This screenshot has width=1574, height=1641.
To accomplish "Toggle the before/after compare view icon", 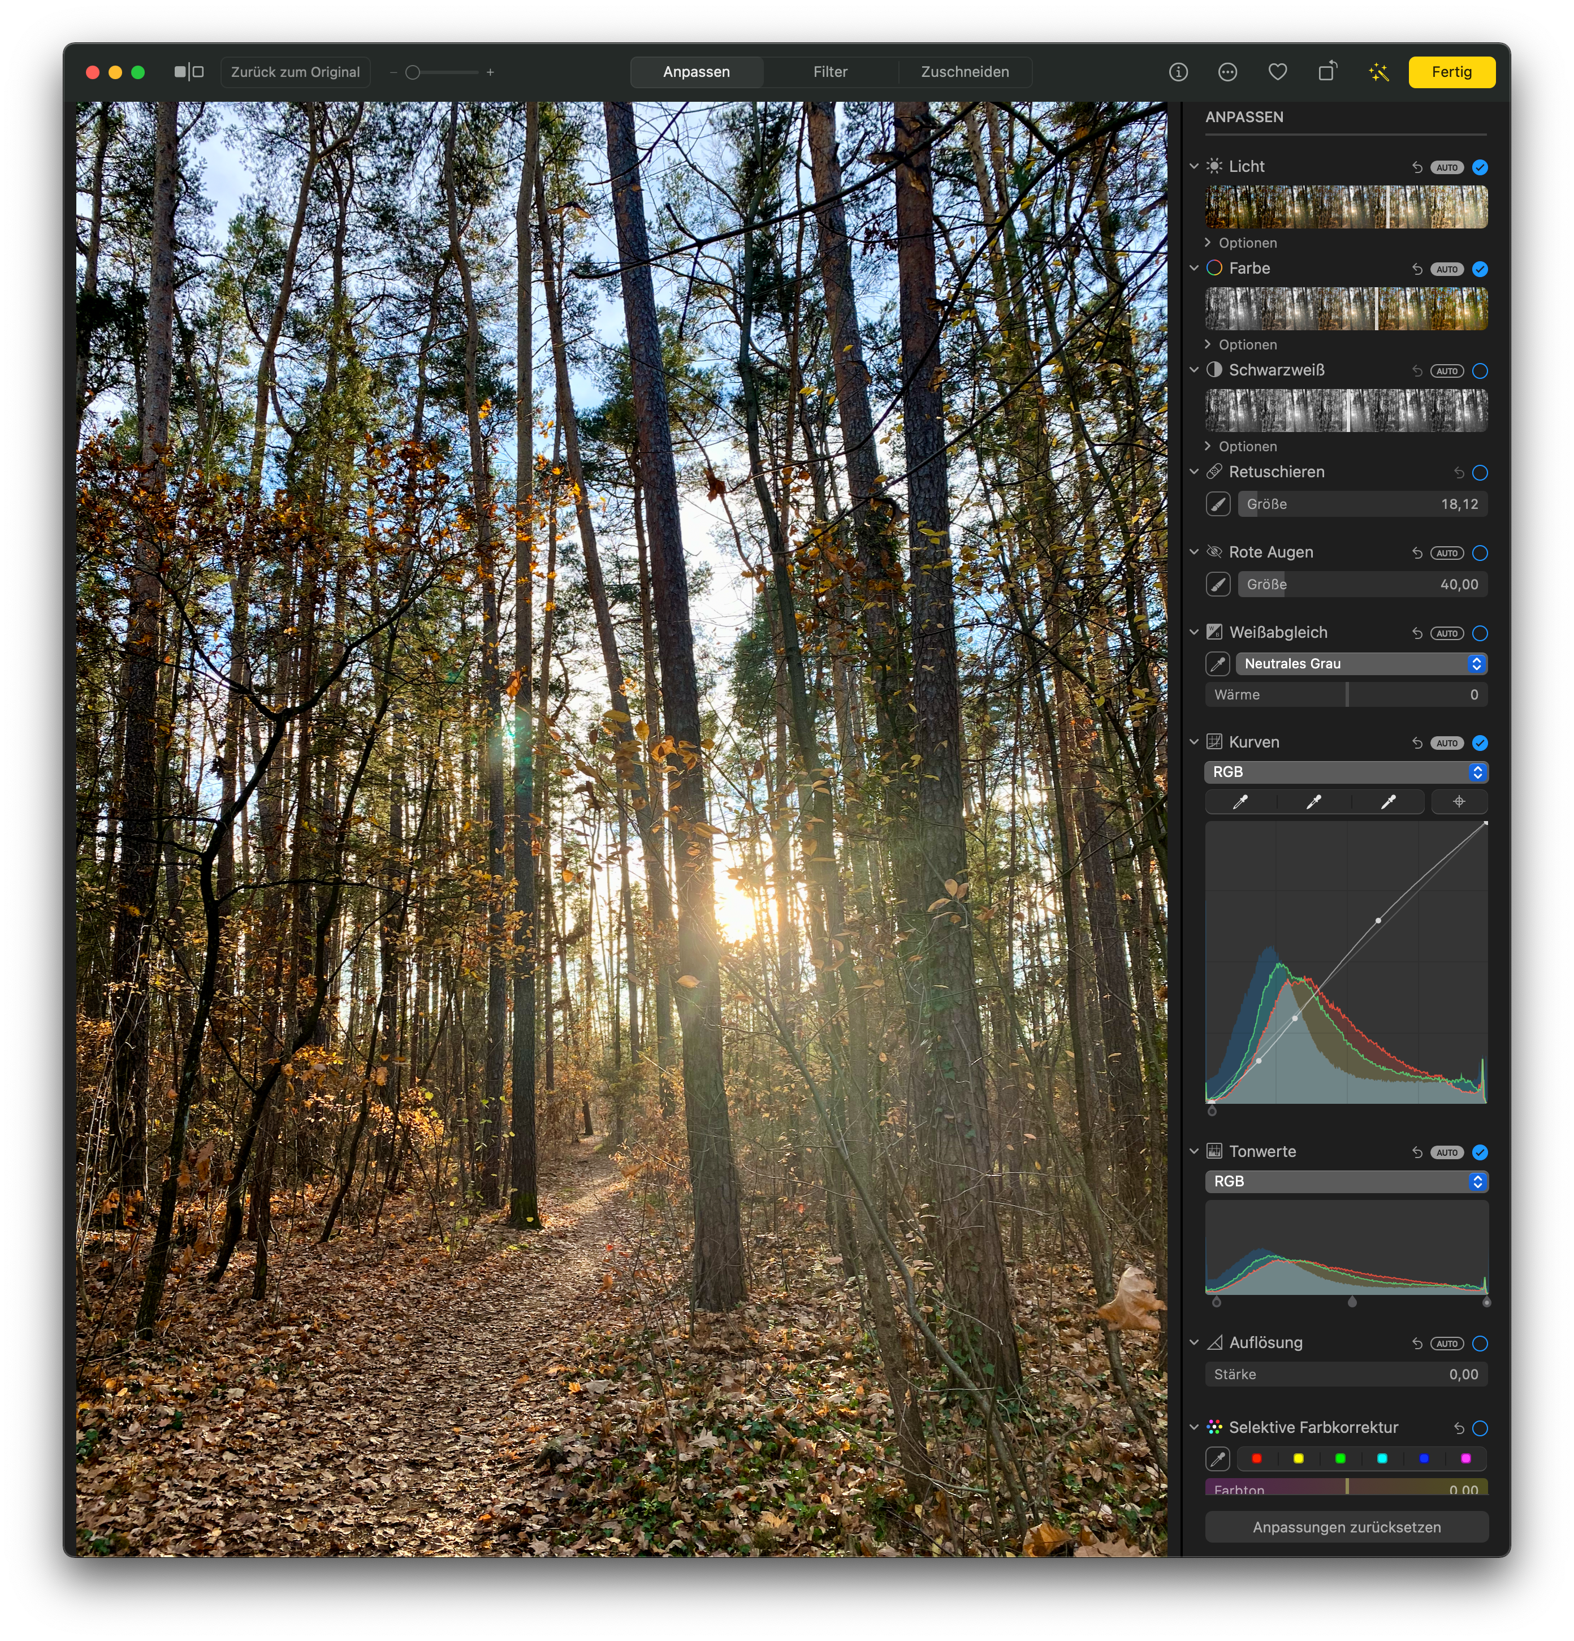I will [x=189, y=72].
